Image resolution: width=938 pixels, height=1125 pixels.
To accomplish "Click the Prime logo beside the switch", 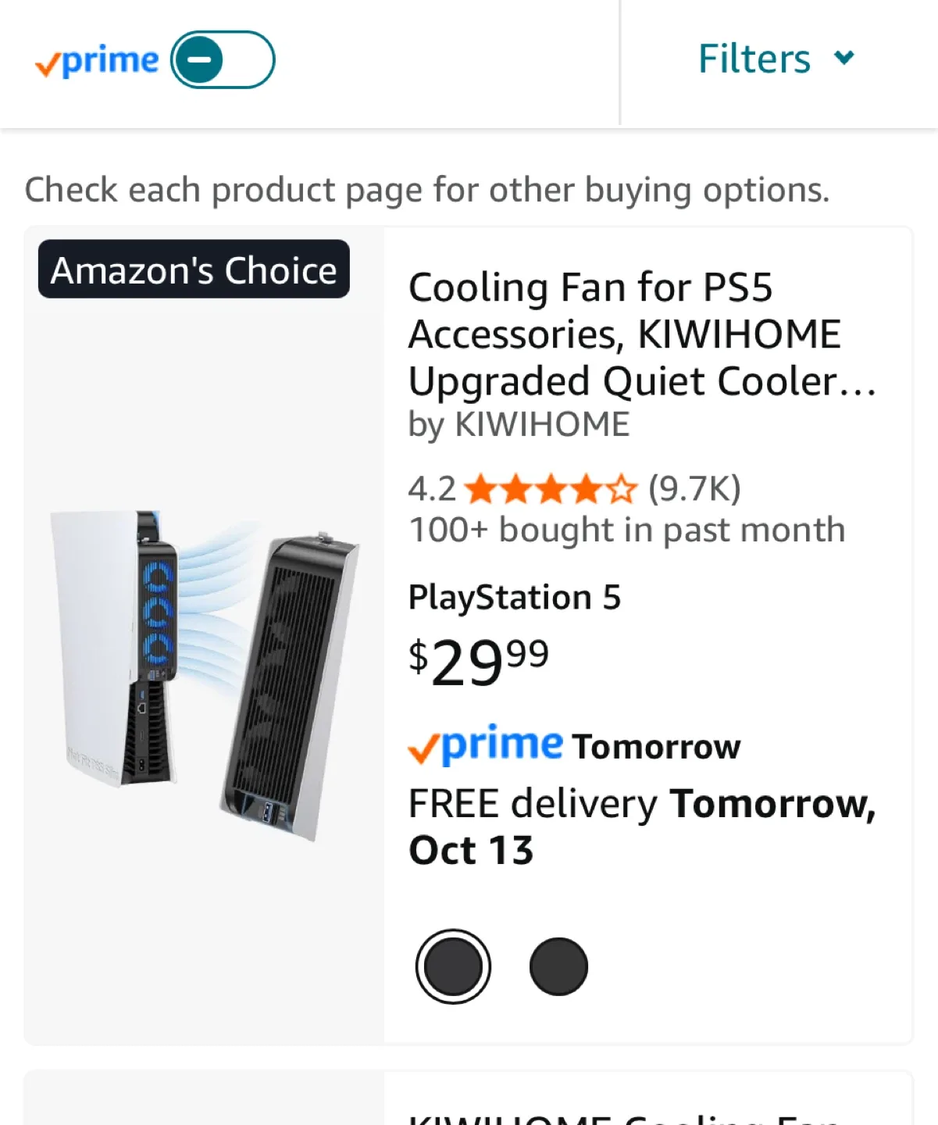I will pos(97,61).
